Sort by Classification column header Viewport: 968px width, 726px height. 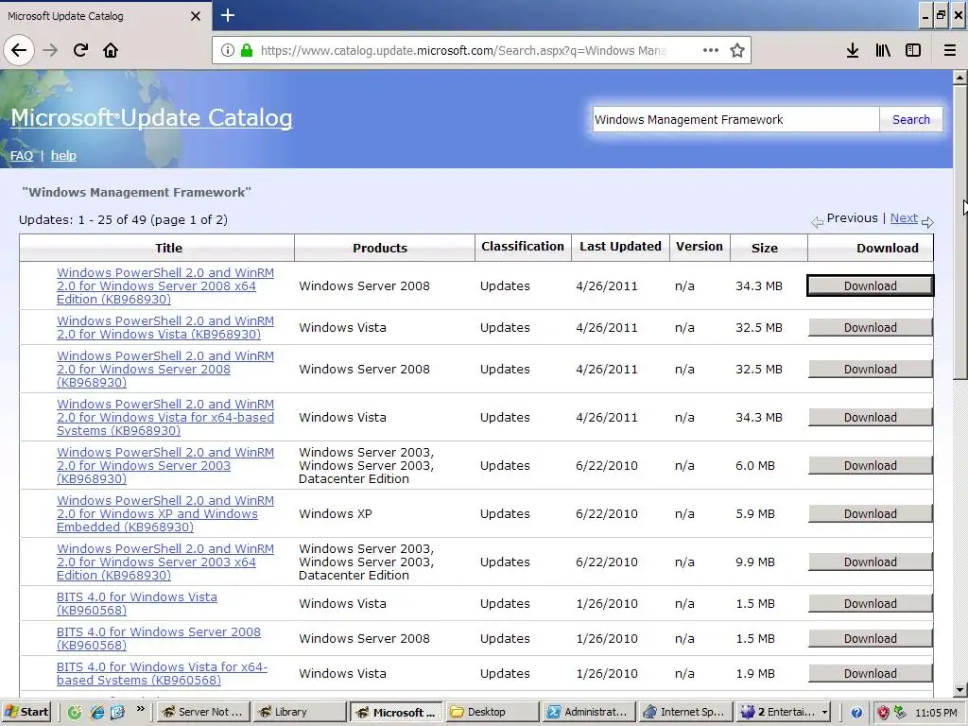tap(522, 247)
